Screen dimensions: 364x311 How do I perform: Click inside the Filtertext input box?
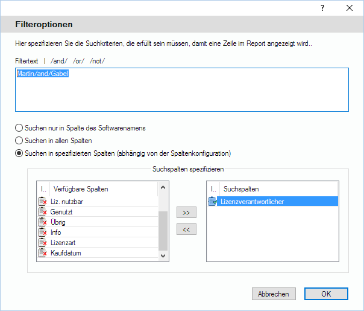182,90
